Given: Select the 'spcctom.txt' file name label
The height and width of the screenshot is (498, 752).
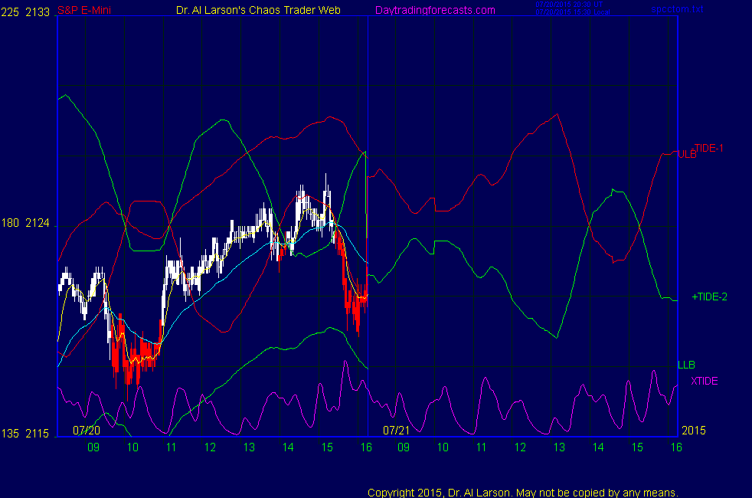Looking at the screenshot, I should [677, 9].
